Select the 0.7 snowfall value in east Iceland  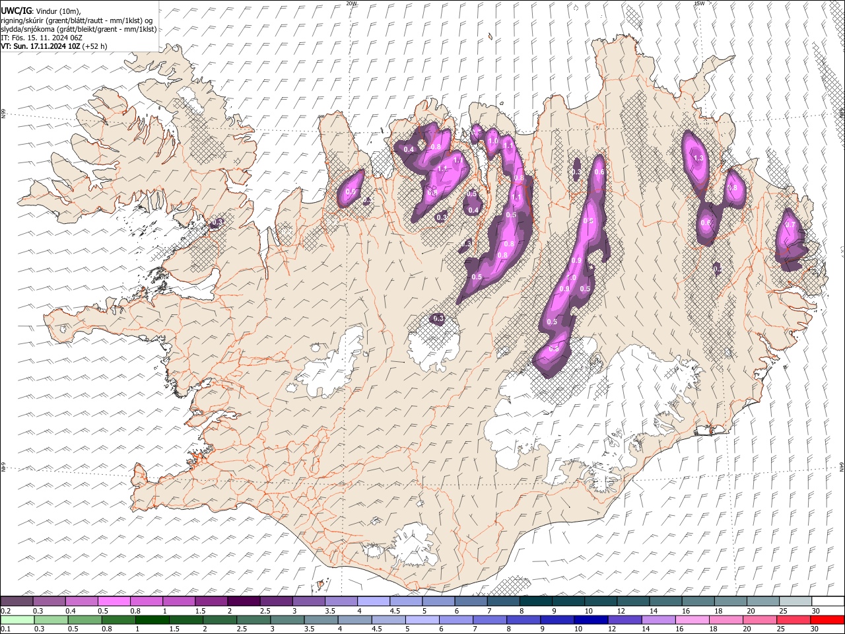click(790, 225)
